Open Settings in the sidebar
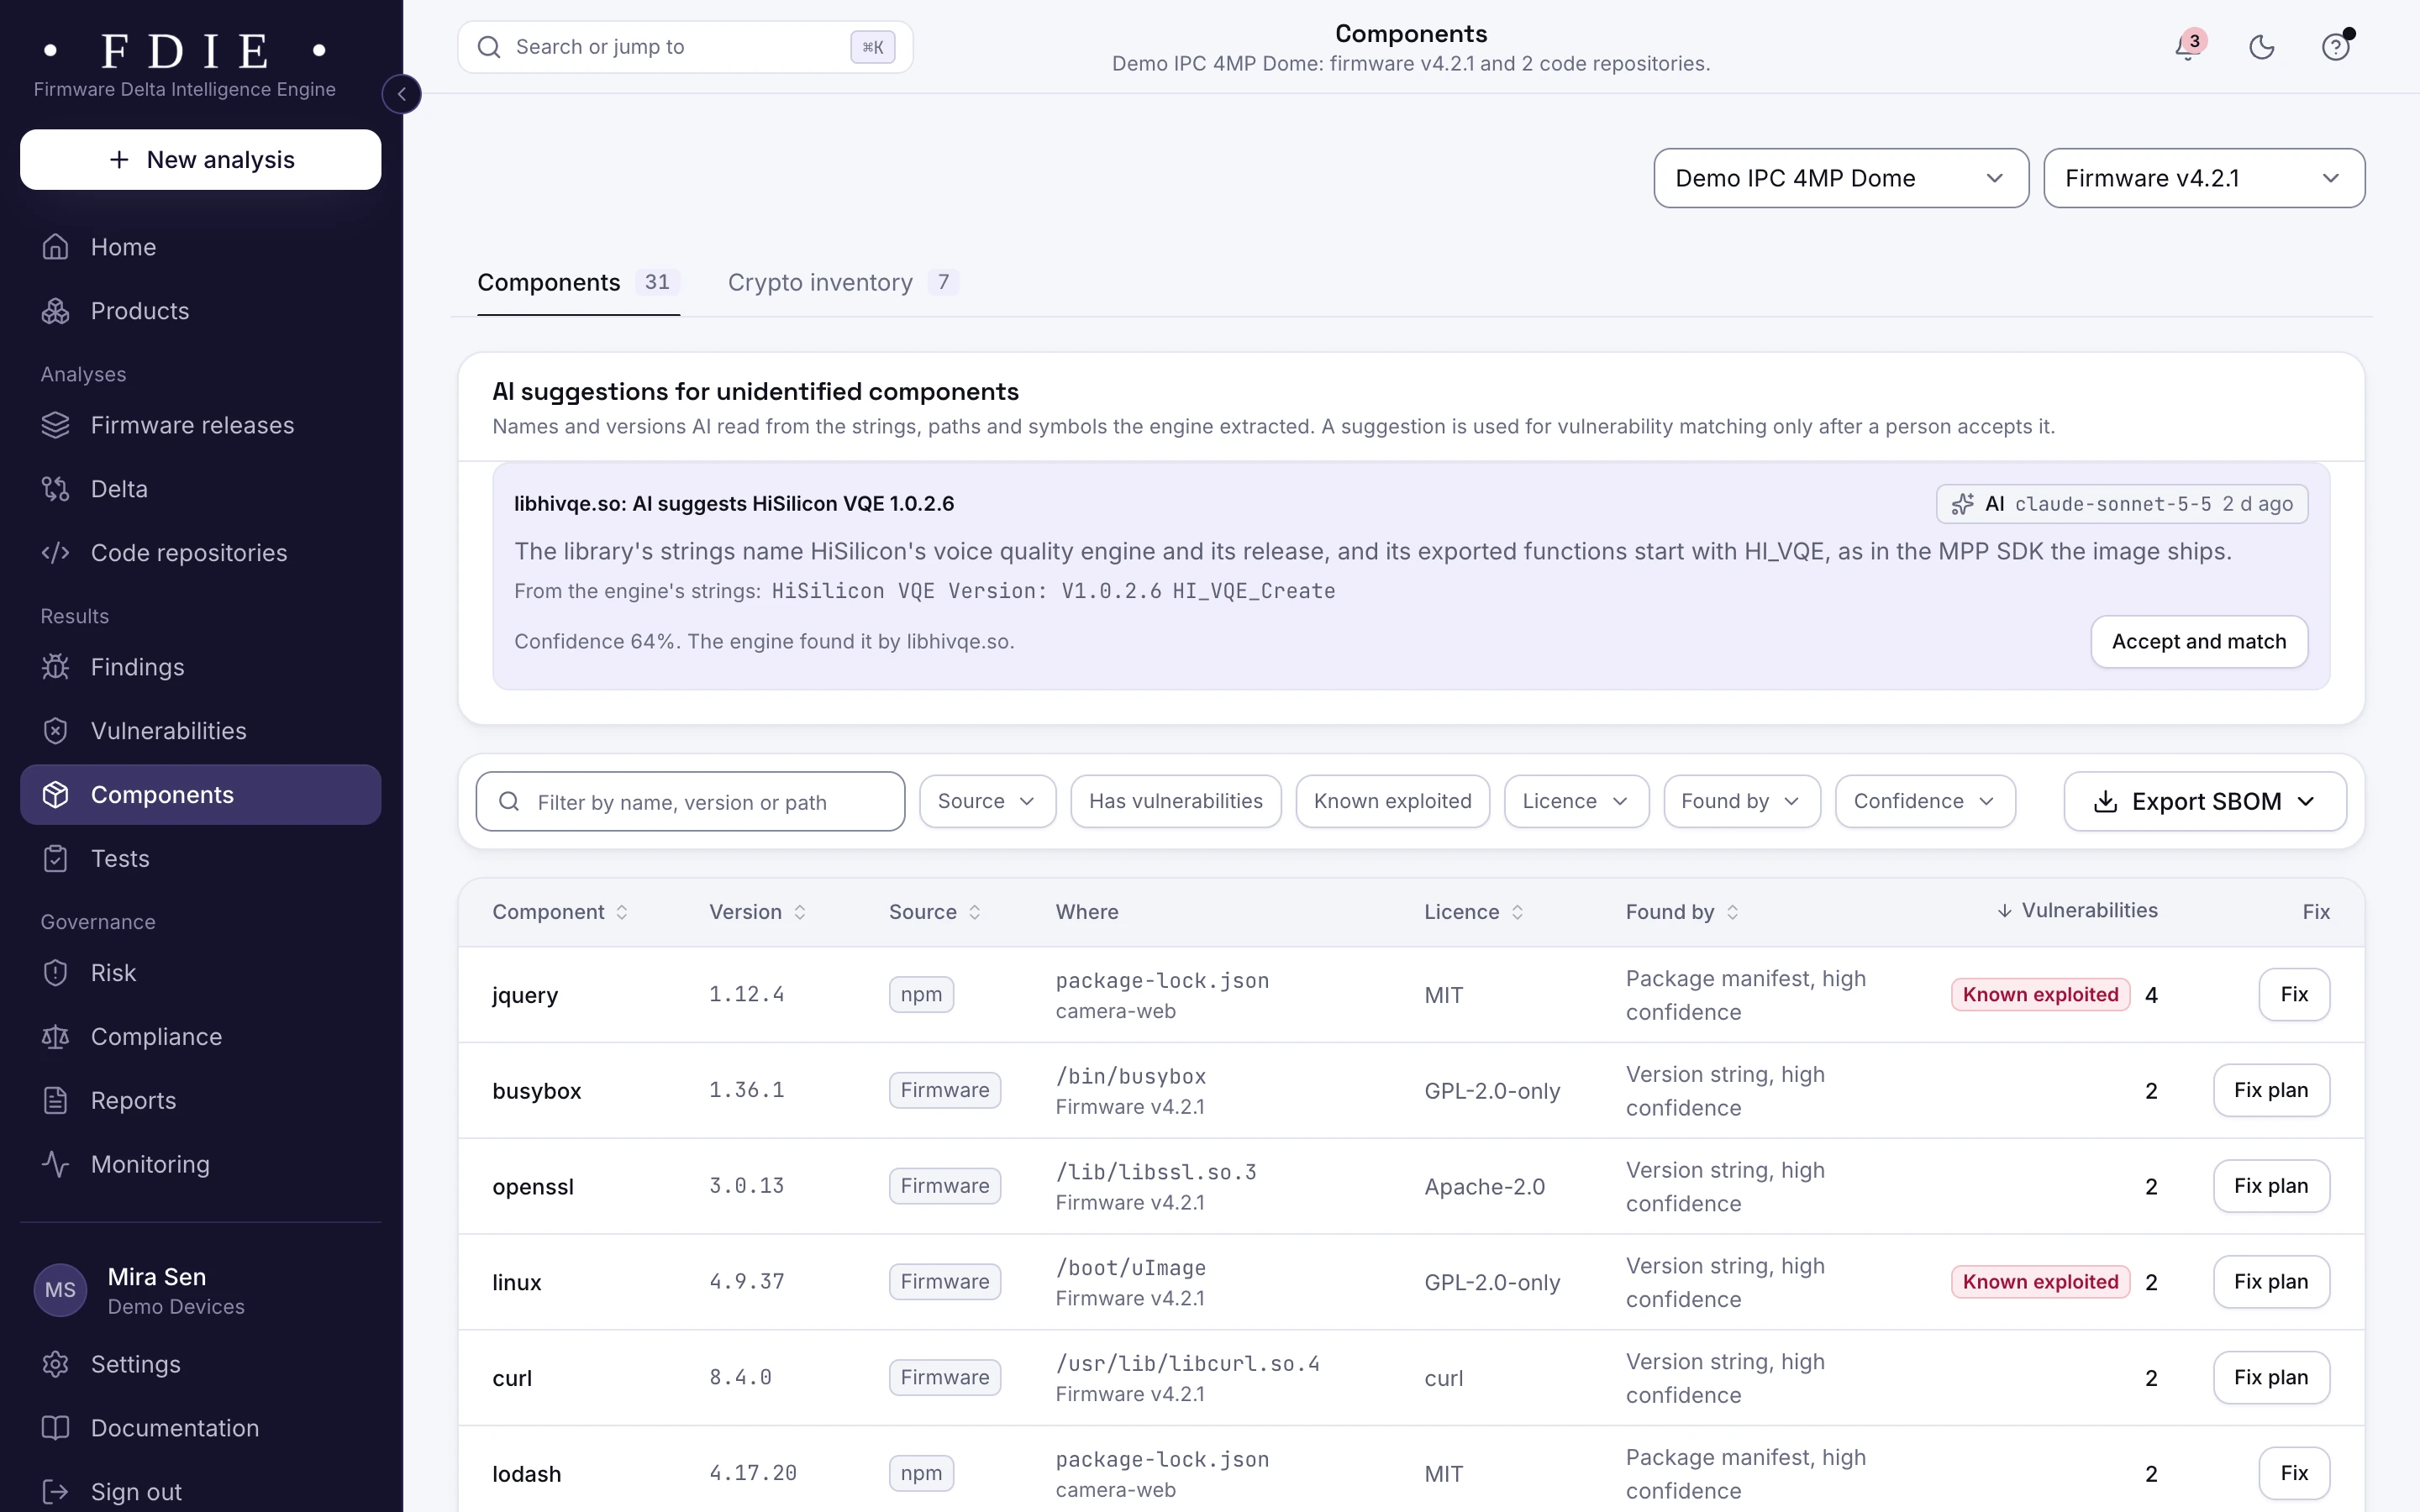This screenshot has height=1512, width=2420. (x=200, y=1365)
